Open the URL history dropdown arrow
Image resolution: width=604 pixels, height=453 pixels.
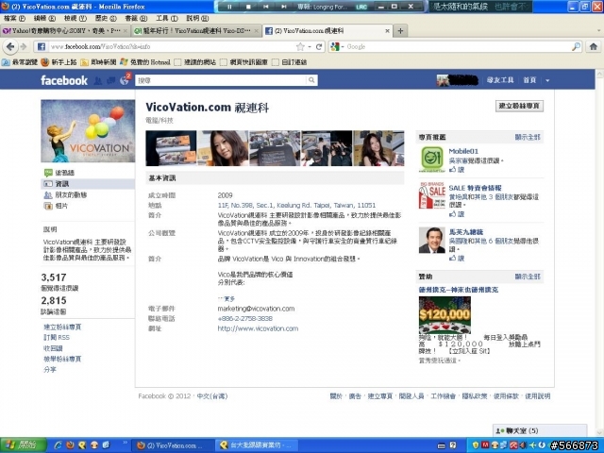point(310,46)
